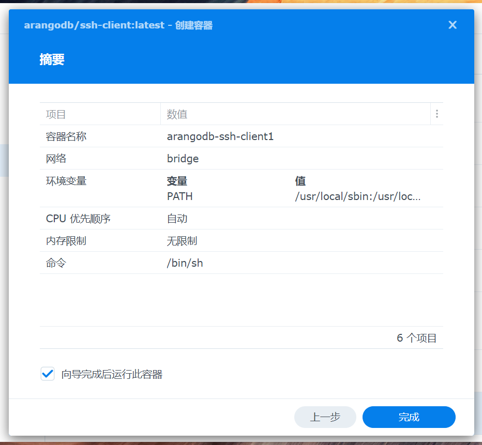This screenshot has height=445, width=482.
Task: Click the 数值 column header
Action: point(177,114)
